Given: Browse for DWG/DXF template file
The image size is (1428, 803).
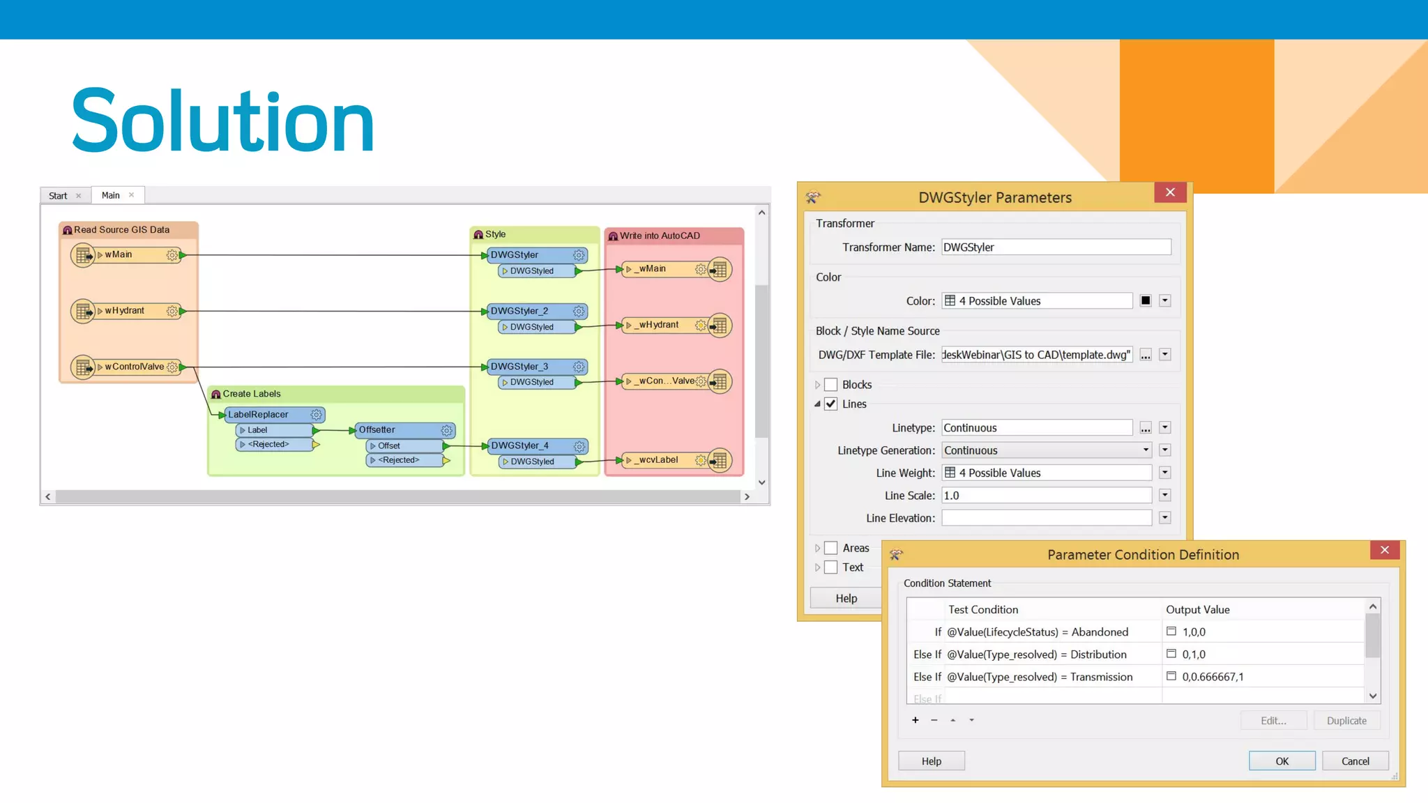Looking at the screenshot, I should point(1146,355).
